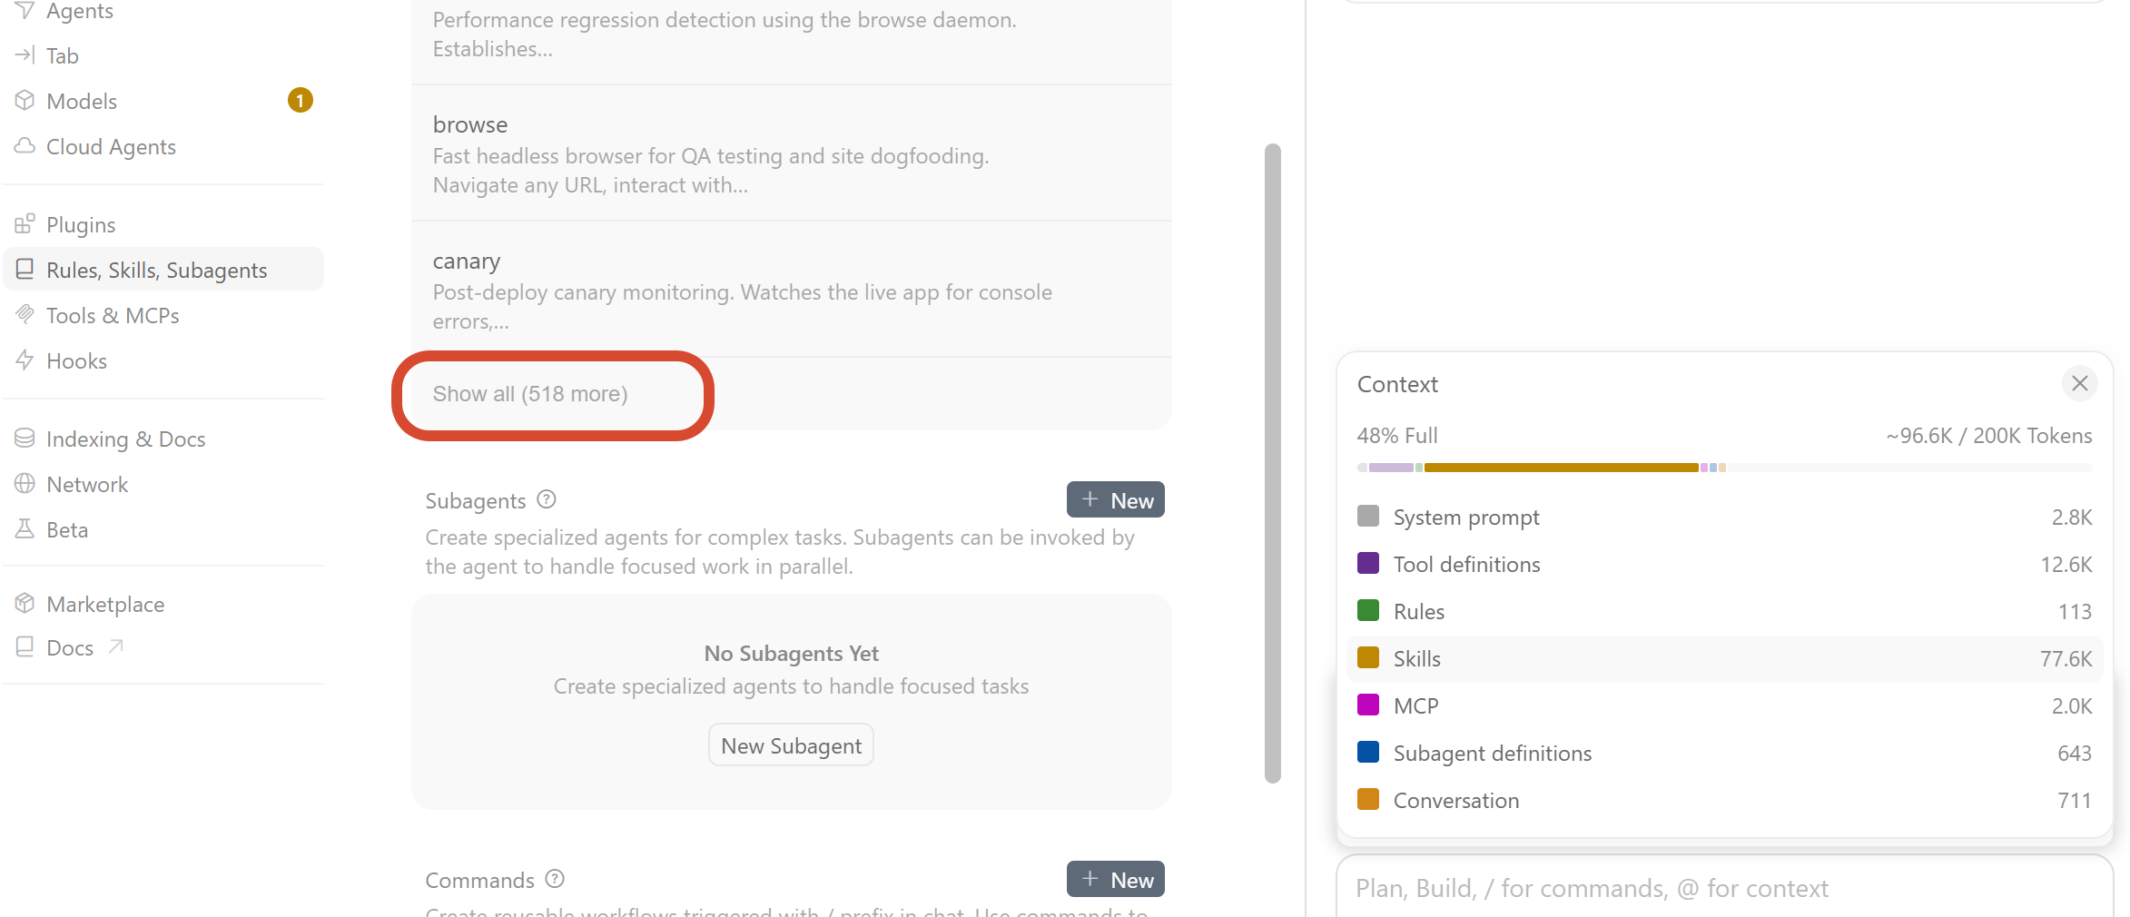Click the New Subagent button
The width and height of the screenshot is (2130, 917).
[791, 745]
